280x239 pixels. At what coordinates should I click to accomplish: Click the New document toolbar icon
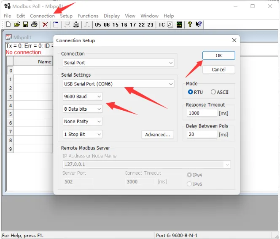8,24
